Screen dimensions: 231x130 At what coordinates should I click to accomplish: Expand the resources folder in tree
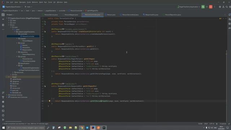click(x=13, y=72)
